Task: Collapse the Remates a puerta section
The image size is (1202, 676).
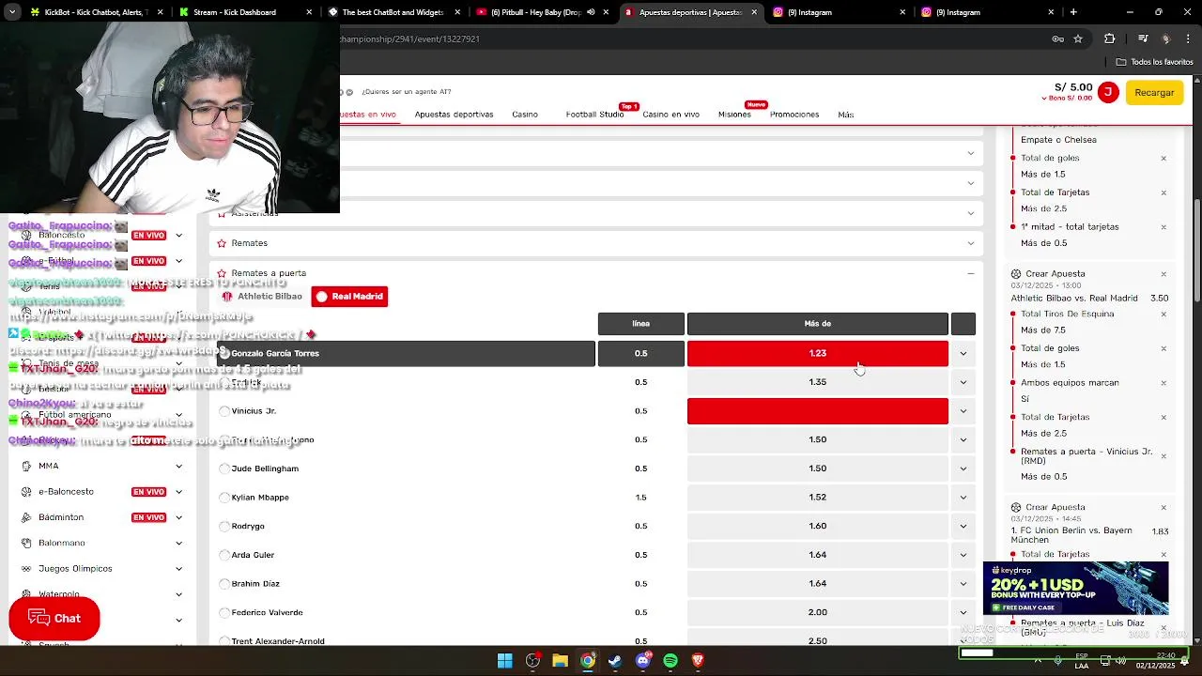Action: (x=971, y=273)
